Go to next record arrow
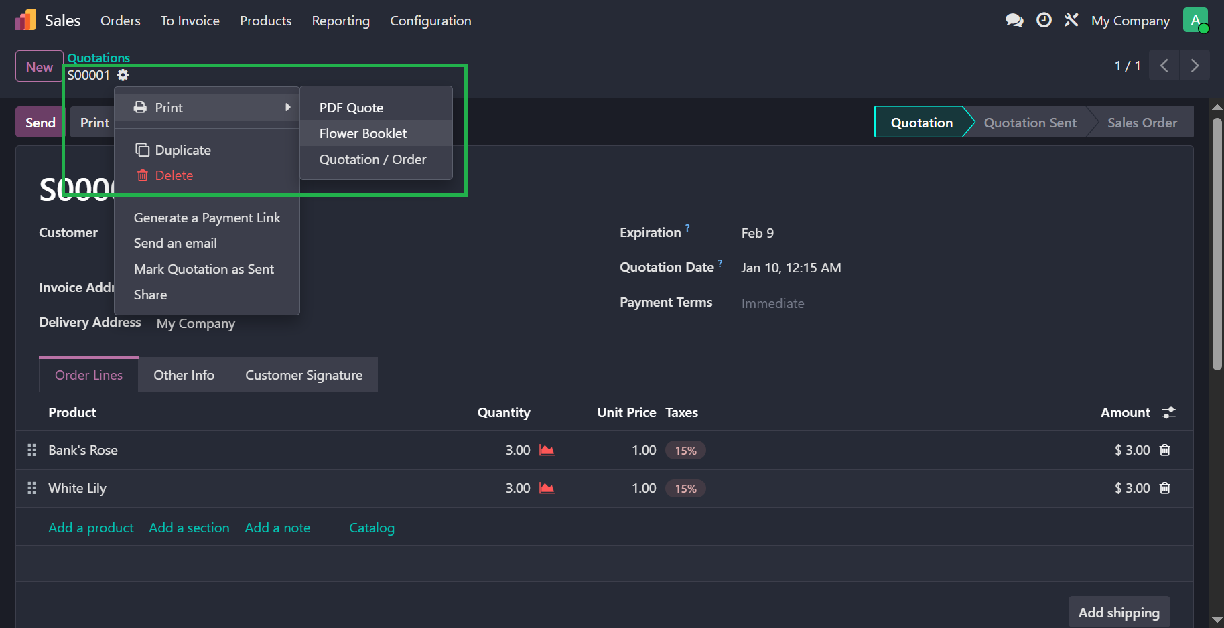1224x628 pixels. coord(1195,66)
